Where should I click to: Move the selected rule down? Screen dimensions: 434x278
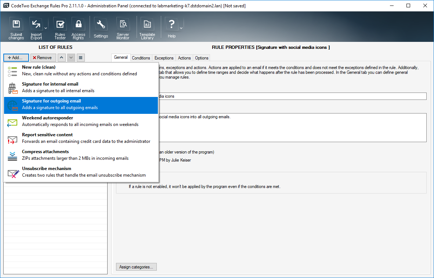click(71, 57)
